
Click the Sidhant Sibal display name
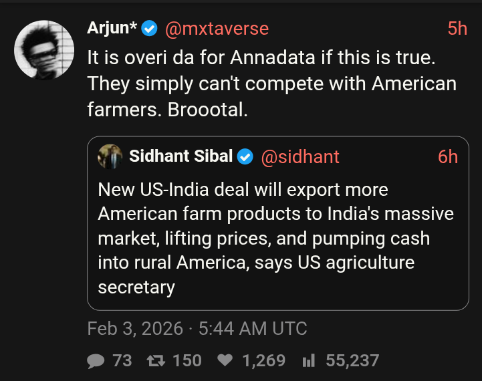pos(180,156)
